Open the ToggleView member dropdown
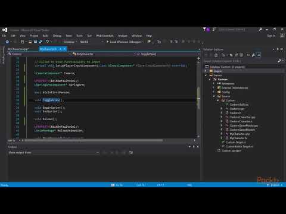 [167, 54]
